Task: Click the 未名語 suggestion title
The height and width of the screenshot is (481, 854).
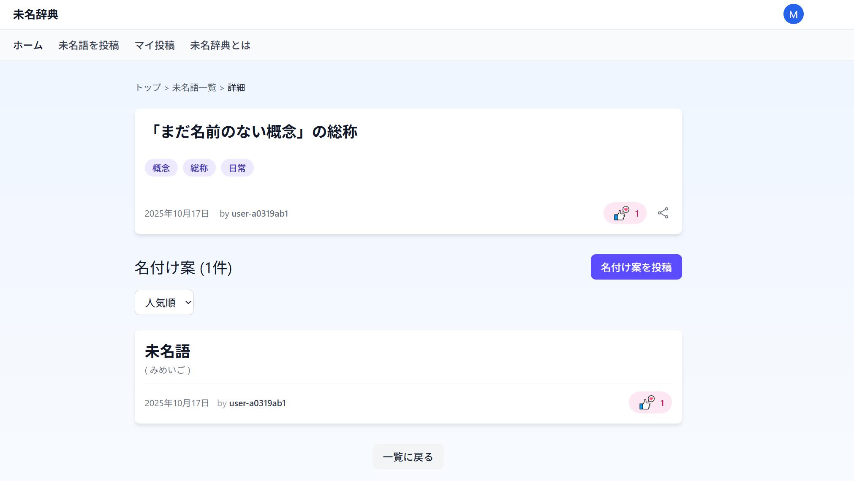Action: 168,351
